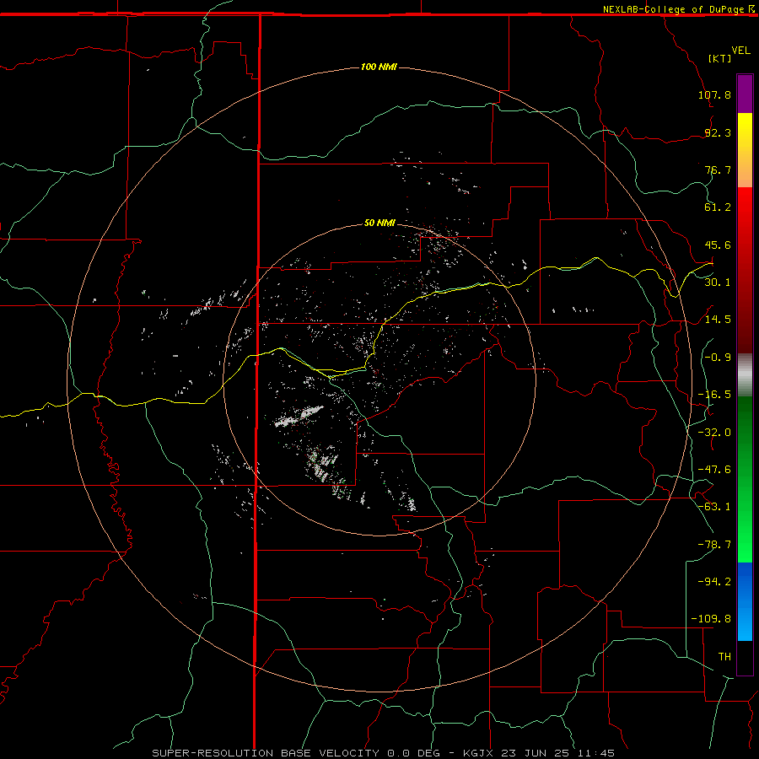Select the -94.2 velocity scale value

tap(714, 582)
